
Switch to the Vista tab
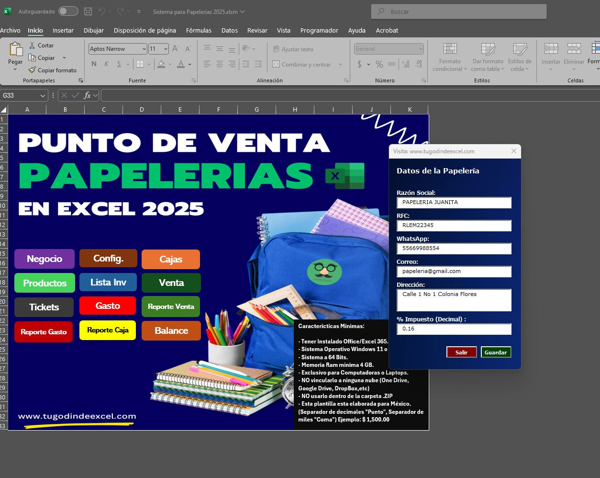[283, 30]
